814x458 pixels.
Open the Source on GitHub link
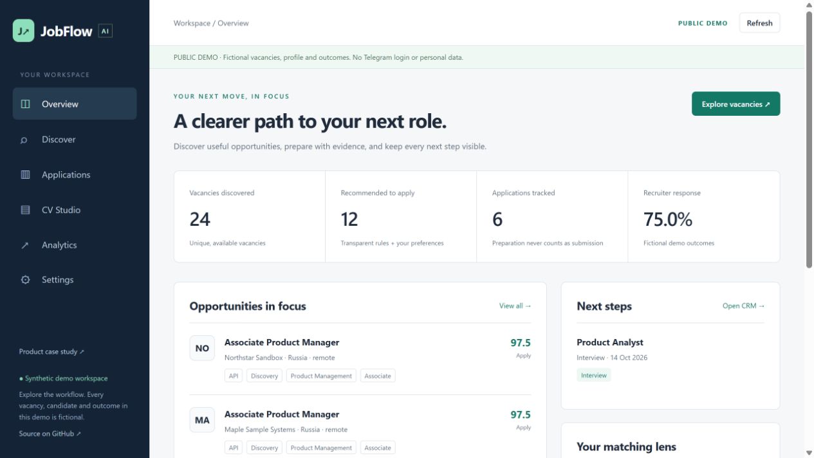pos(50,434)
